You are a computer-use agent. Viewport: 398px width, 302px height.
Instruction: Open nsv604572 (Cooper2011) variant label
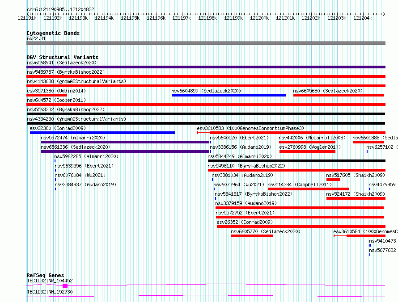pos(56,100)
